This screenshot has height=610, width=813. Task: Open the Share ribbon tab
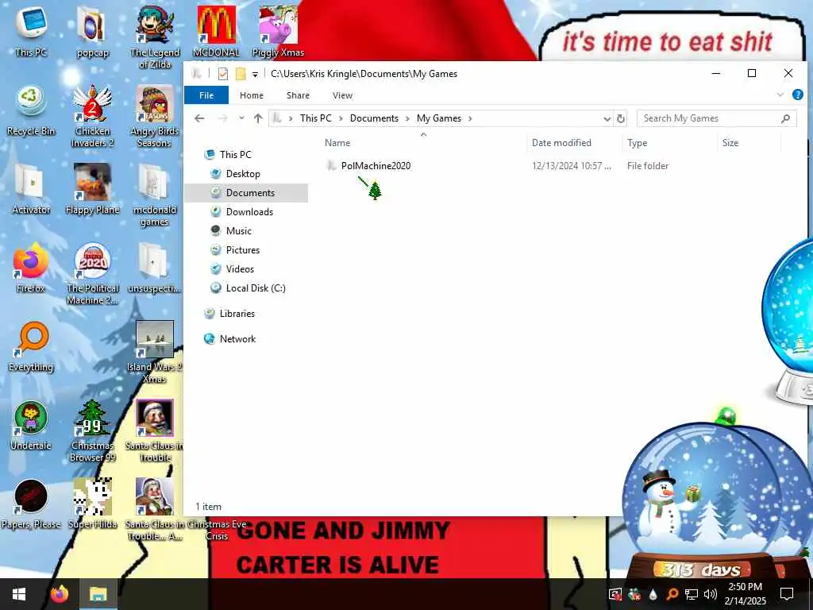(299, 95)
